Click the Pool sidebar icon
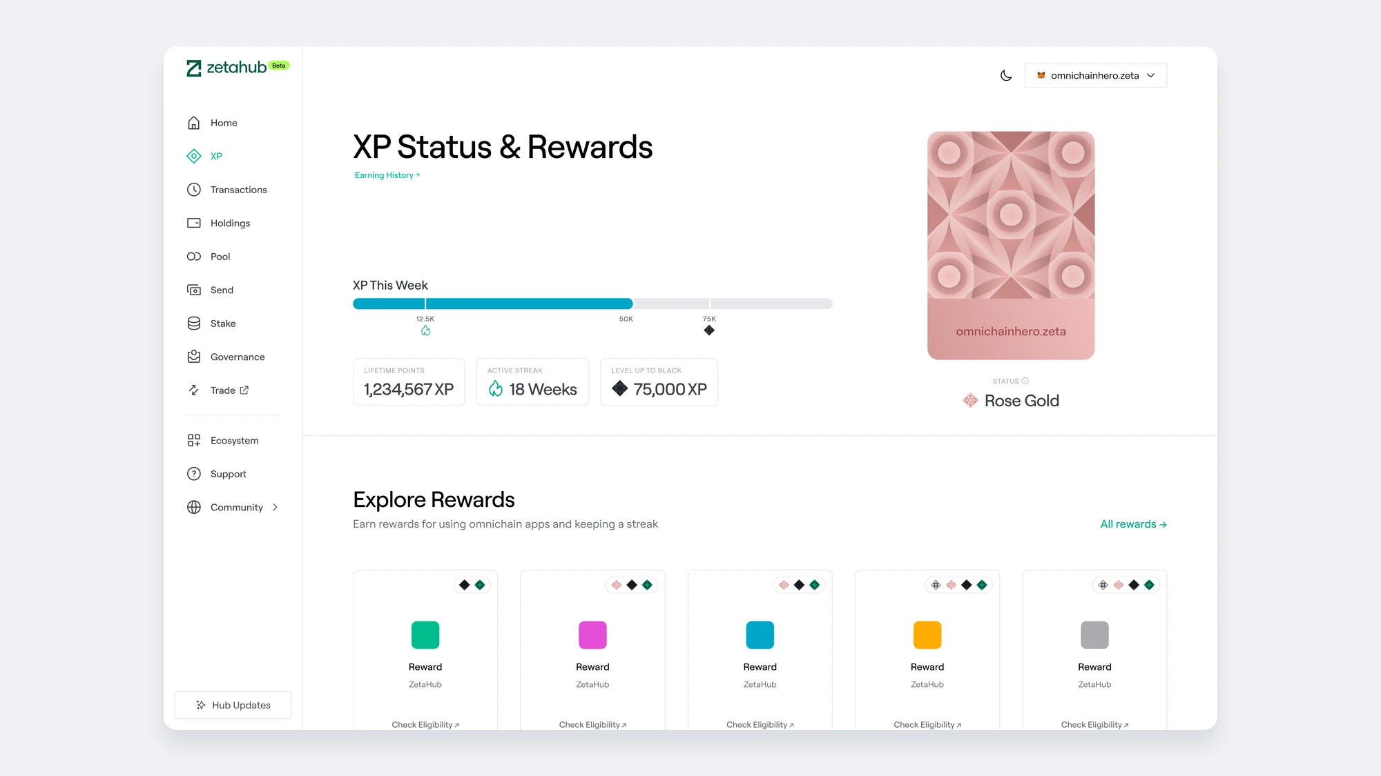1381x776 pixels. (x=193, y=256)
